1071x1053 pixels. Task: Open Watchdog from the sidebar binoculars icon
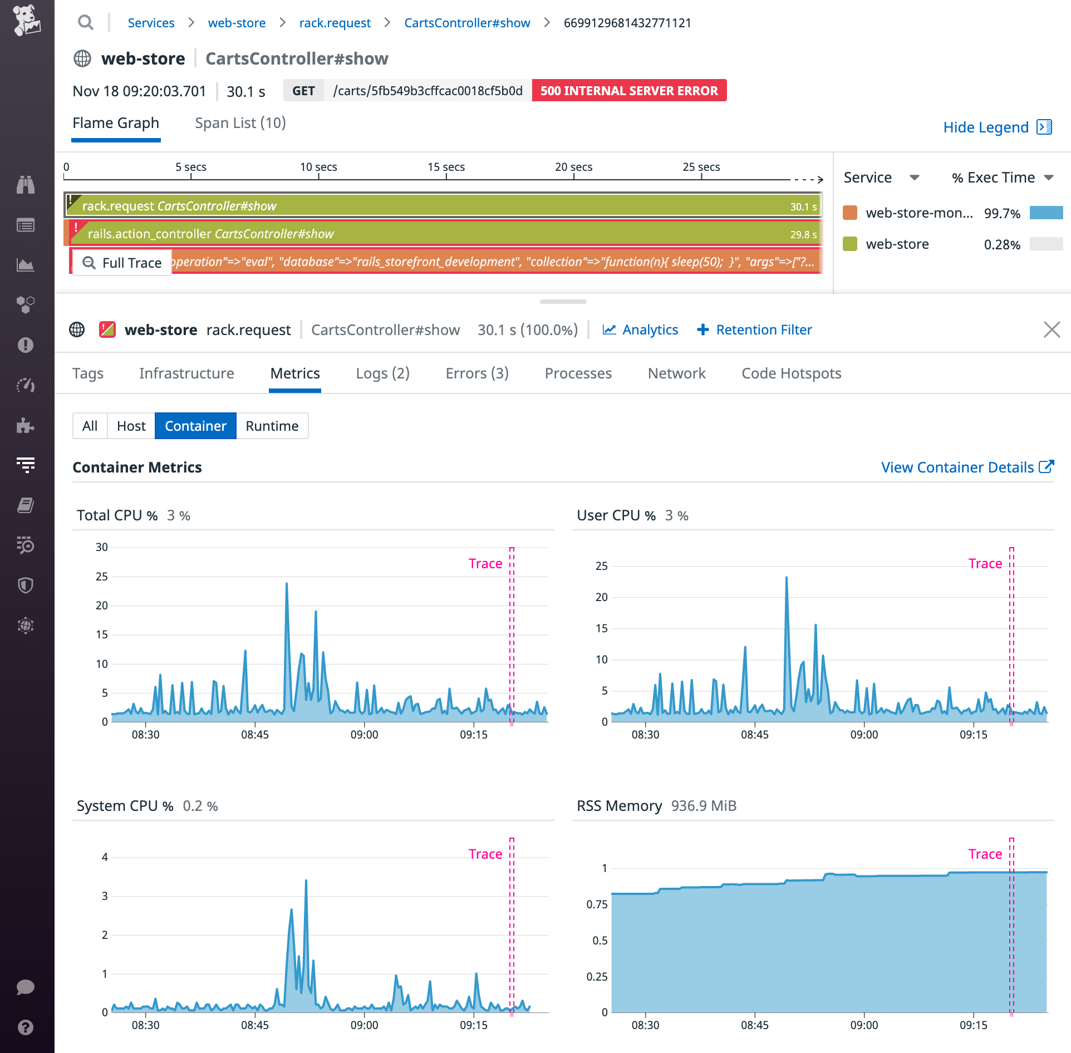(x=26, y=184)
